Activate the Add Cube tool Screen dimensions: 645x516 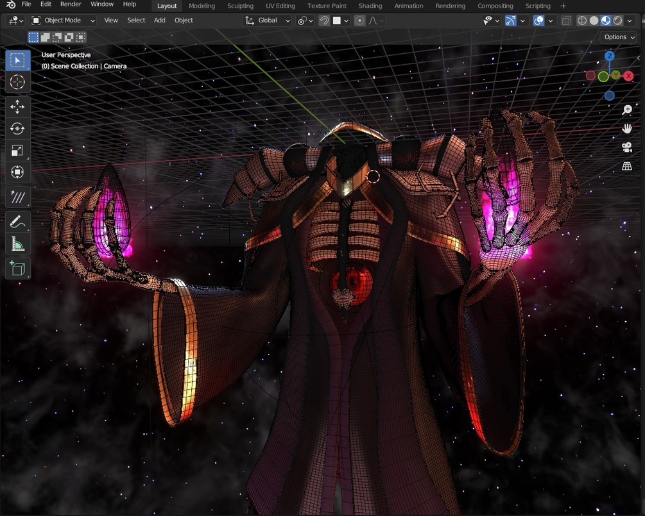click(x=17, y=269)
